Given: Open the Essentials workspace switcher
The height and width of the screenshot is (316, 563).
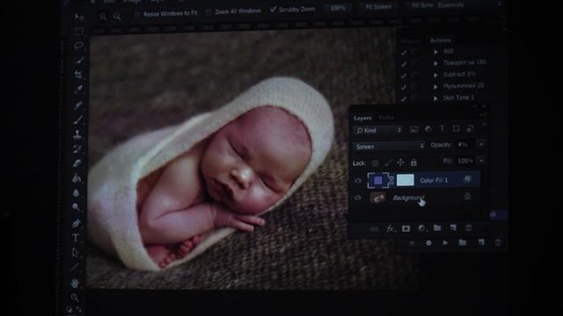Looking at the screenshot, I should pyautogui.click(x=451, y=5).
